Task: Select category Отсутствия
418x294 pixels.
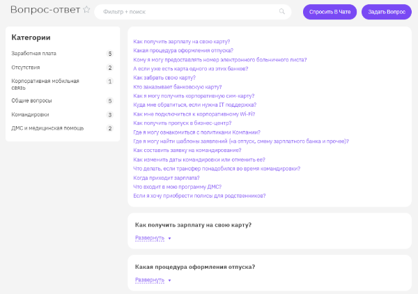Action: (26, 68)
